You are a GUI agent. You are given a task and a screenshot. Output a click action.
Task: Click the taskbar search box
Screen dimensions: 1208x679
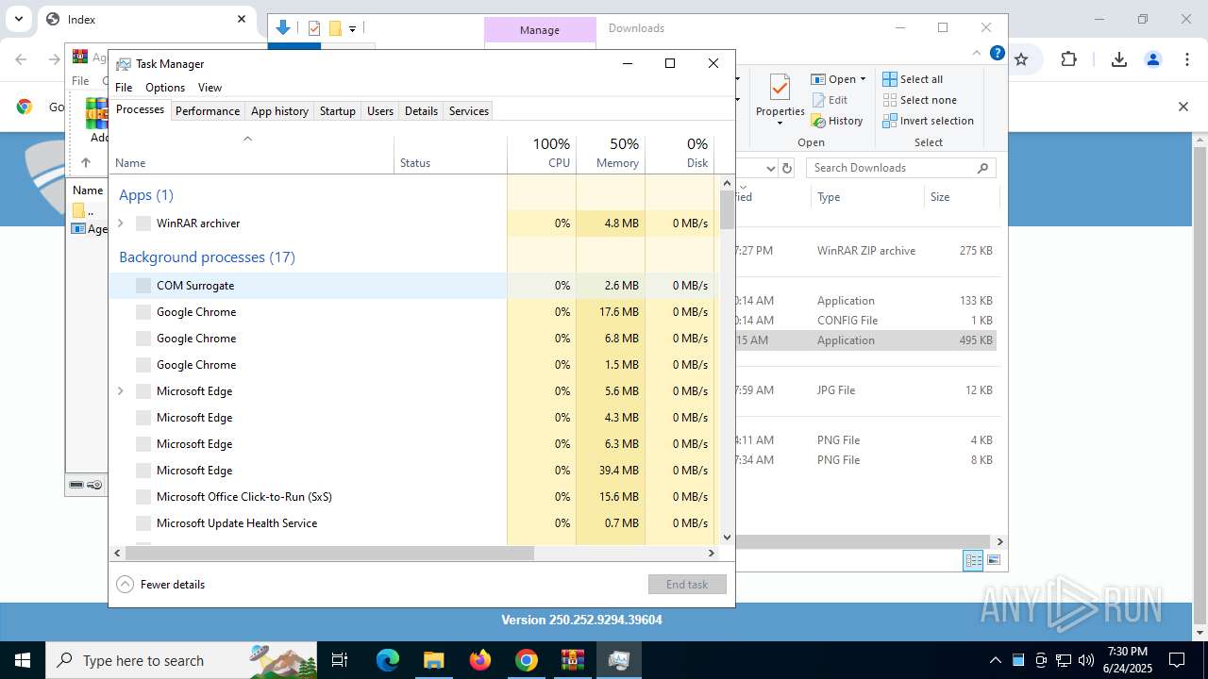pyautogui.click(x=182, y=660)
